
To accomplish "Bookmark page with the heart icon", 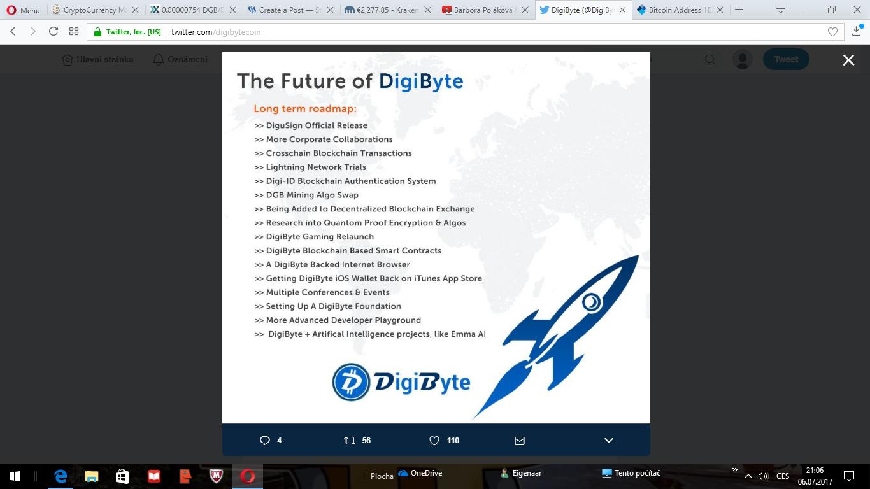I will (832, 32).
